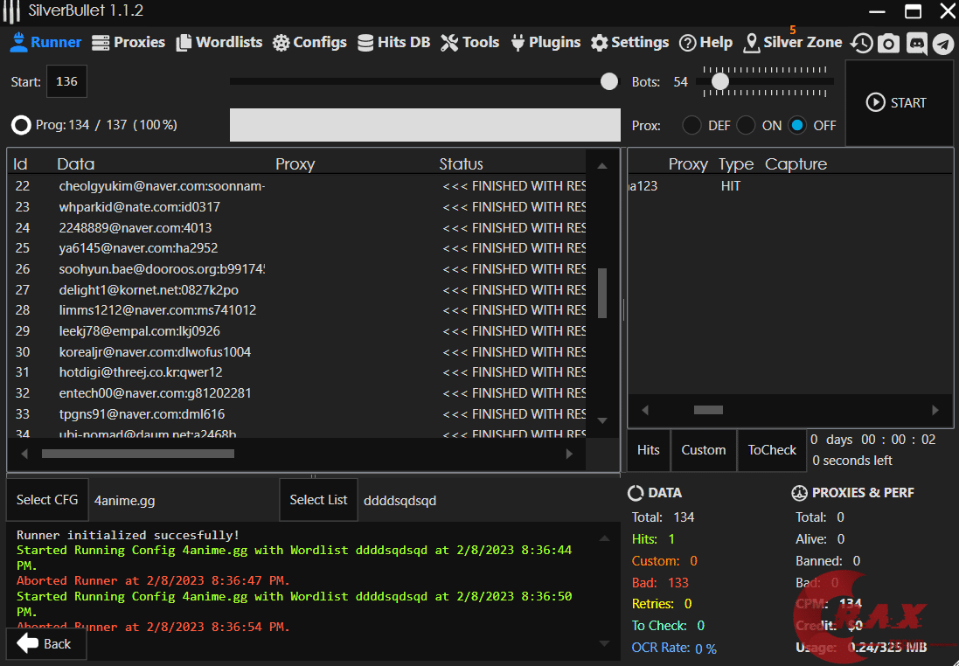Select the DEF proxy radio option
The image size is (959, 666).
click(691, 125)
